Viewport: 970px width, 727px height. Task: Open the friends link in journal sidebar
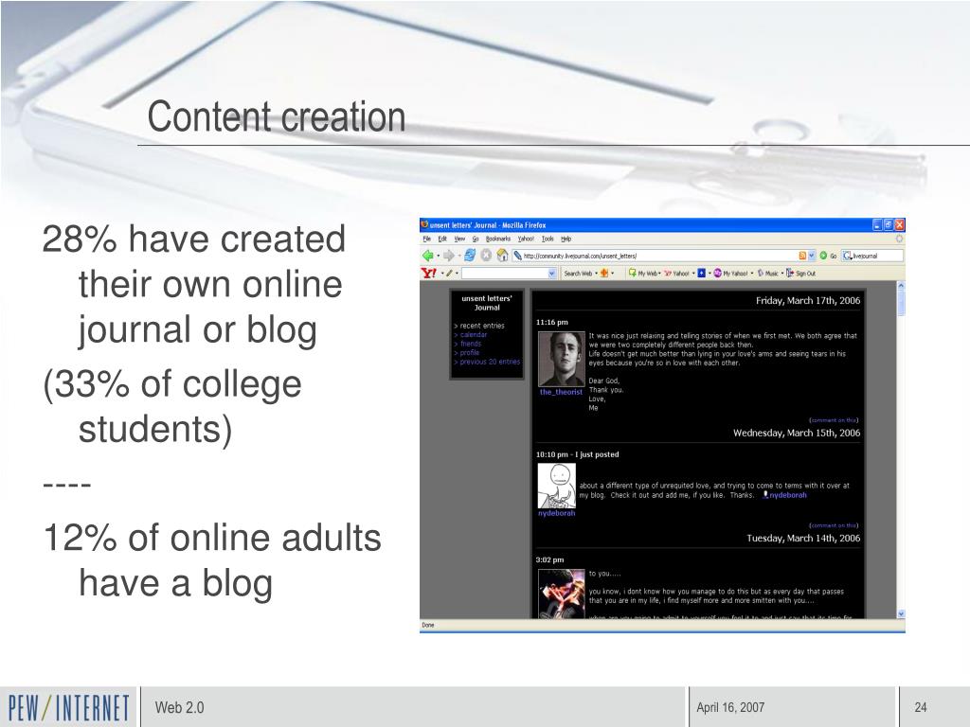click(471, 344)
